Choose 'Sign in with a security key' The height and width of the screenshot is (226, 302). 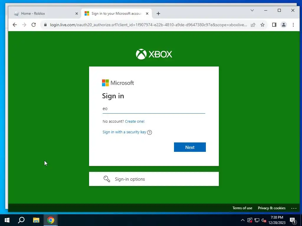click(x=124, y=132)
